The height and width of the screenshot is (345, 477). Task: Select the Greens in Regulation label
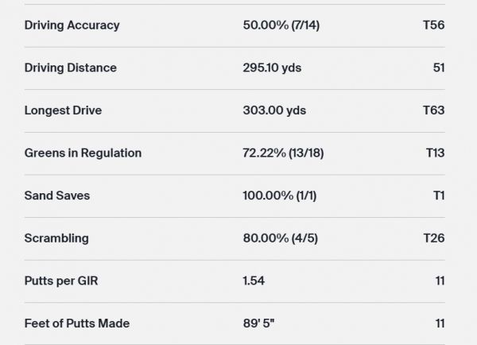pyautogui.click(x=83, y=153)
